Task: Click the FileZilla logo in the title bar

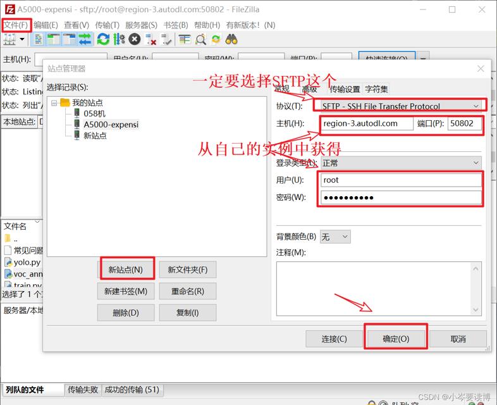Action: point(10,9)
